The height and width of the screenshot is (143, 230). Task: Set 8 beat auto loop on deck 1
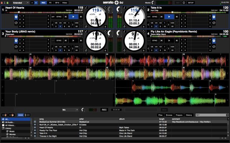tap(65, 26)
